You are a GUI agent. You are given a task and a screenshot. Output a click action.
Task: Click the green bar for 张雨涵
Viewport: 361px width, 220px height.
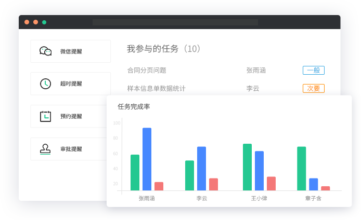135,173
